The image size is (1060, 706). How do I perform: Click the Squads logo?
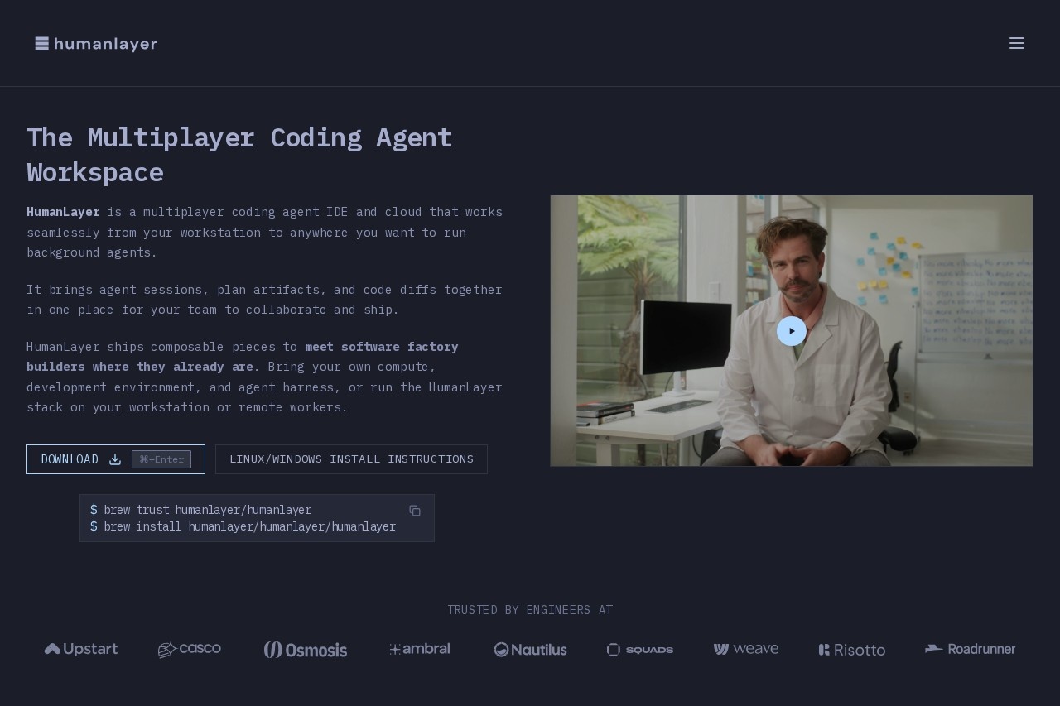click(640, 650)
